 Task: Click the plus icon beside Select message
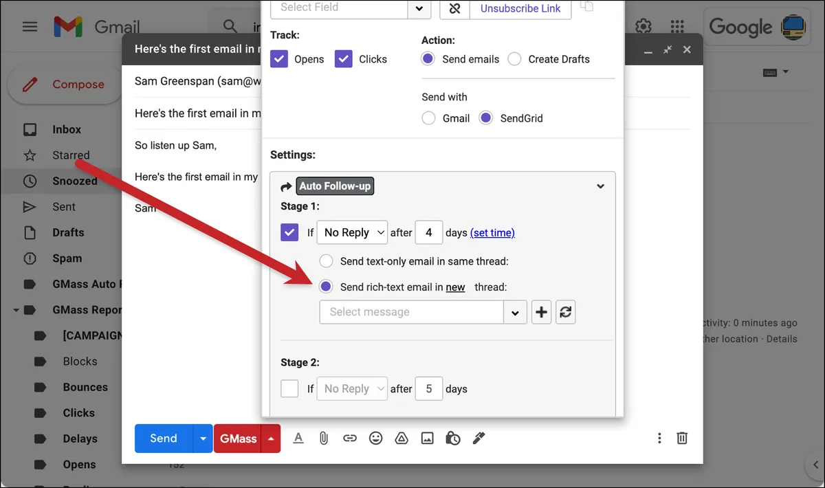click(x=542, y=312)
